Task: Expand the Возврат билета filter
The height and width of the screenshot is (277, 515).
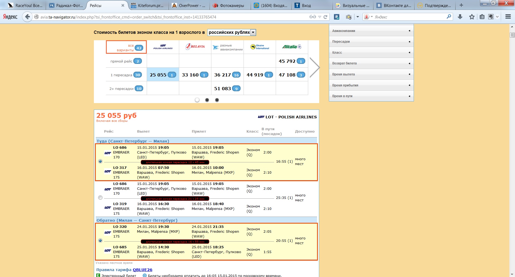Action: [371, 63]
